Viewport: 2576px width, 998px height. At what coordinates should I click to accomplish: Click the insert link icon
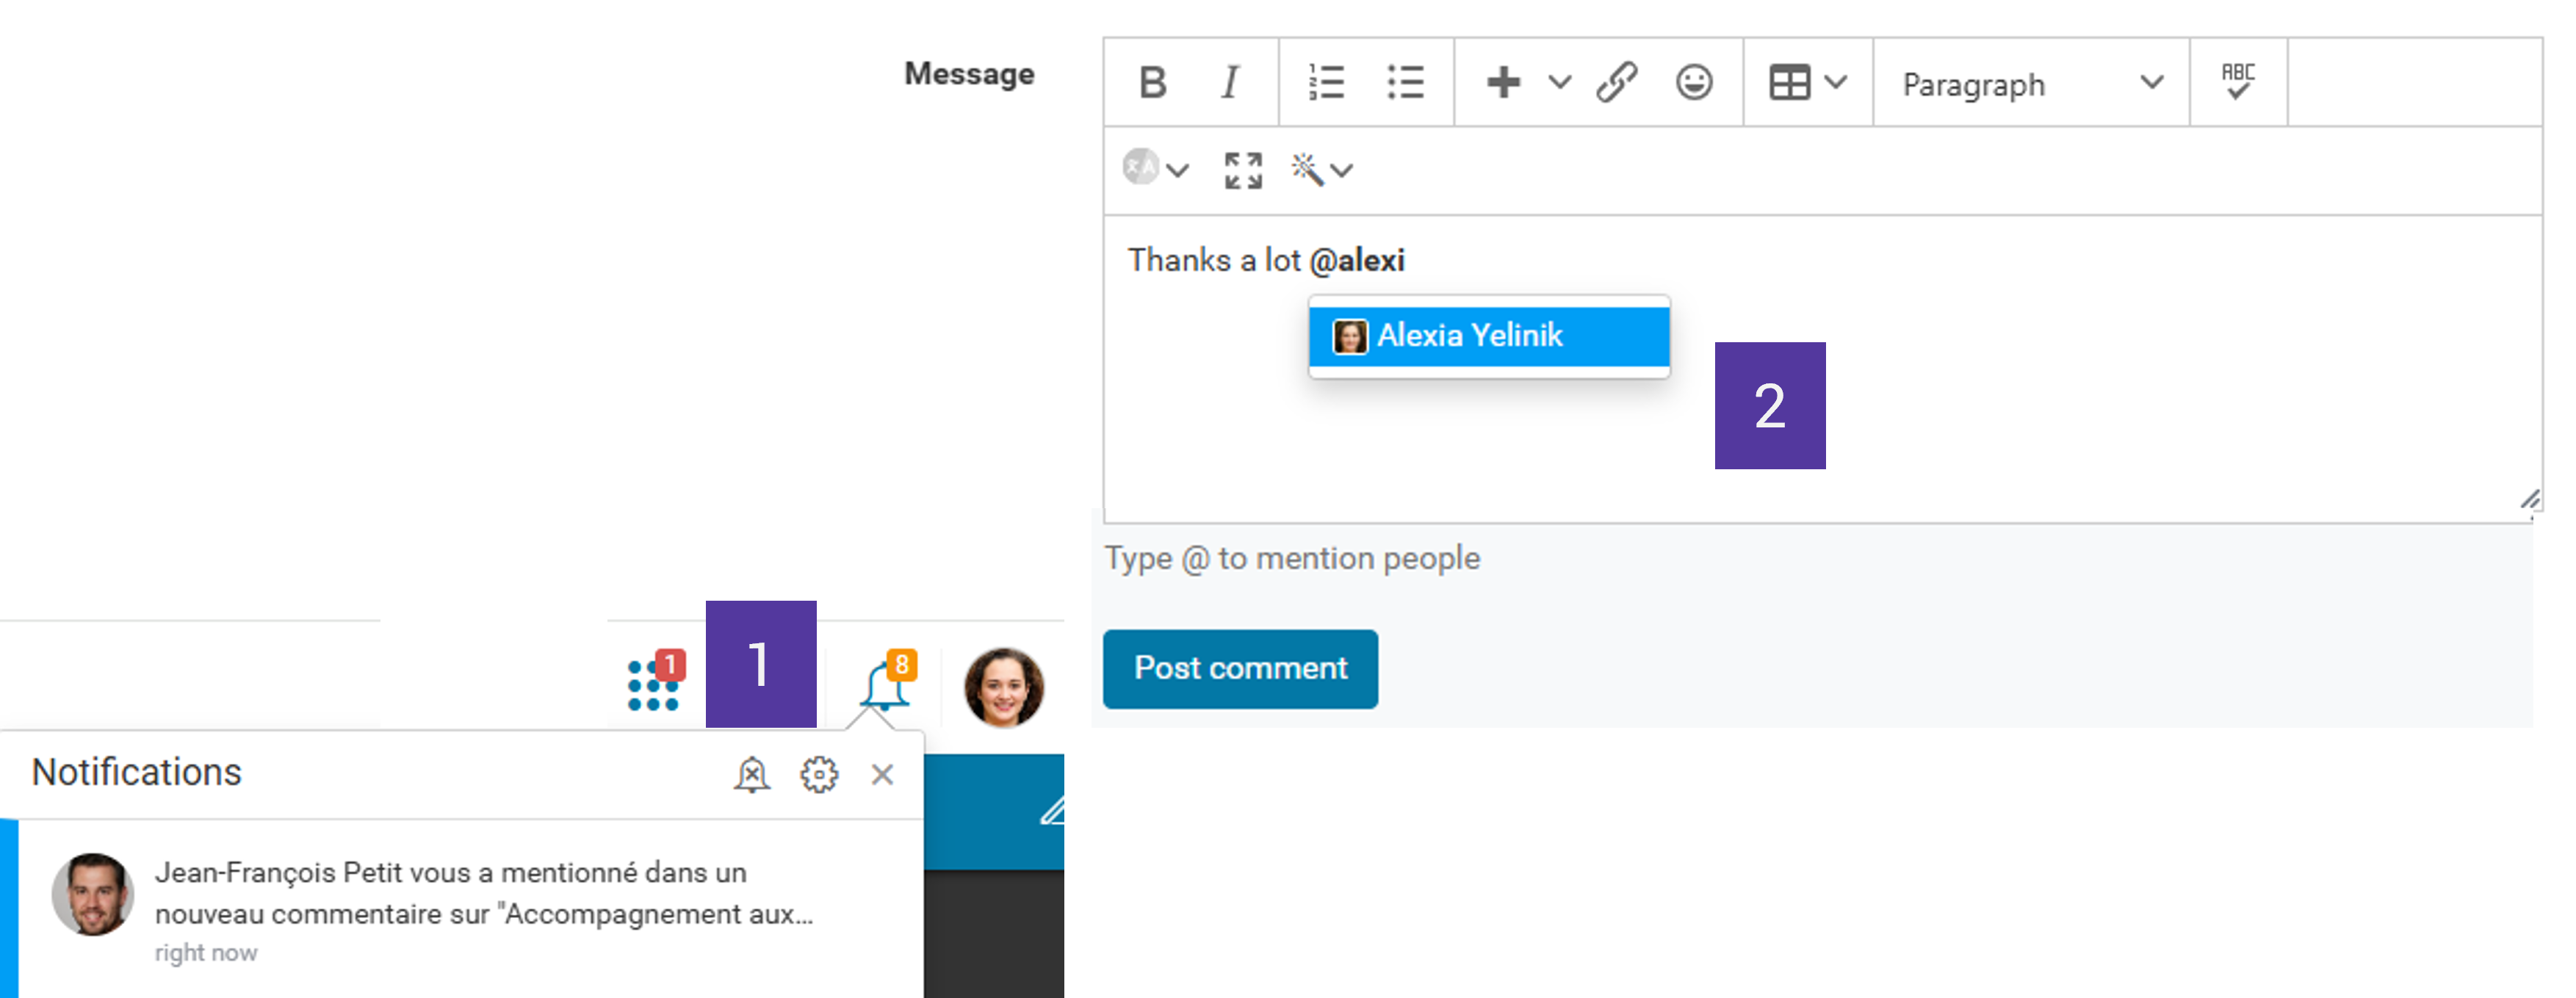(1616, 83)
